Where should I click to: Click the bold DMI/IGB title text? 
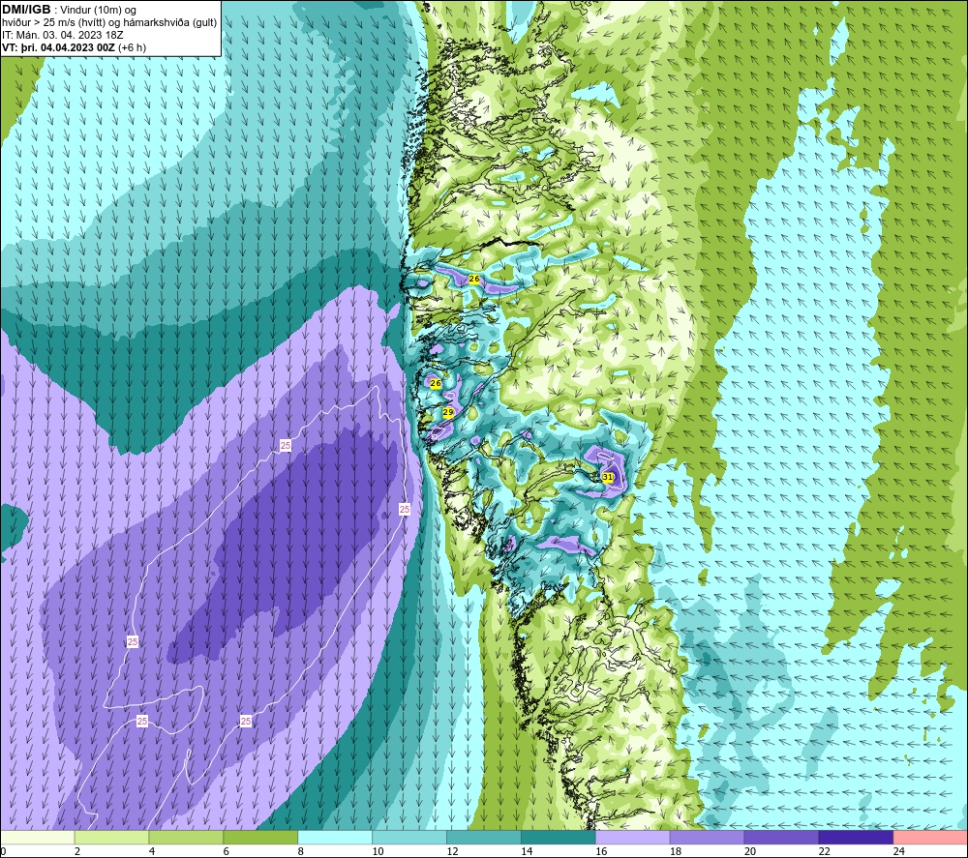click(26, 10)
